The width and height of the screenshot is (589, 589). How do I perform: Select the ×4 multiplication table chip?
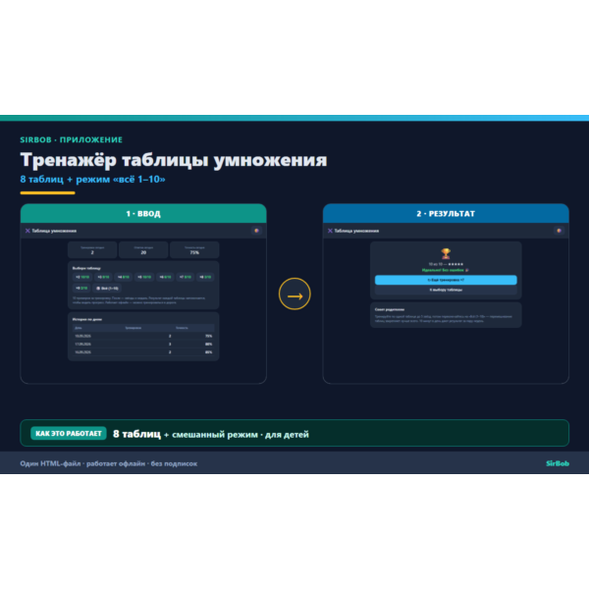[x=124, y=277]
